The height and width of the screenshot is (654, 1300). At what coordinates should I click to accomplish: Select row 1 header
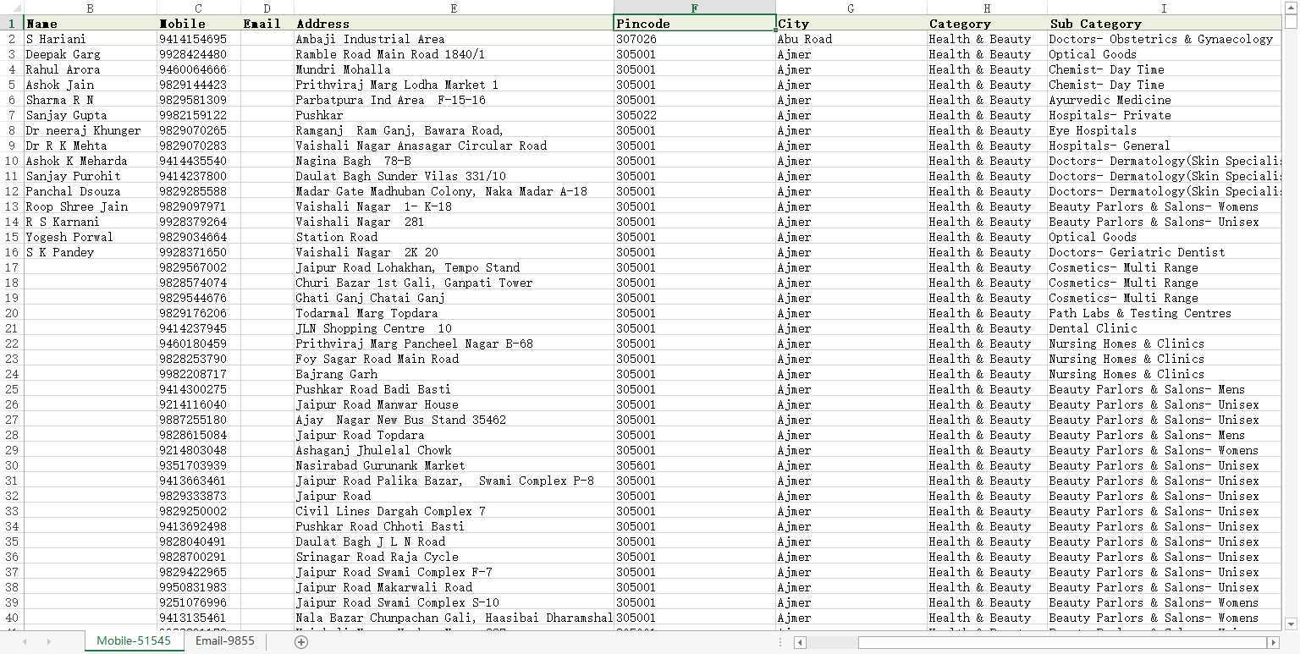pos(12,24)
